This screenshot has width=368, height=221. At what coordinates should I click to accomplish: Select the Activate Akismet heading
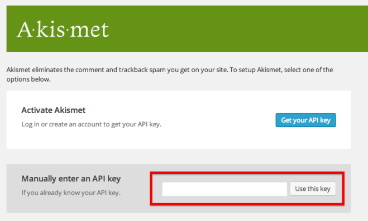pos(54,110)
